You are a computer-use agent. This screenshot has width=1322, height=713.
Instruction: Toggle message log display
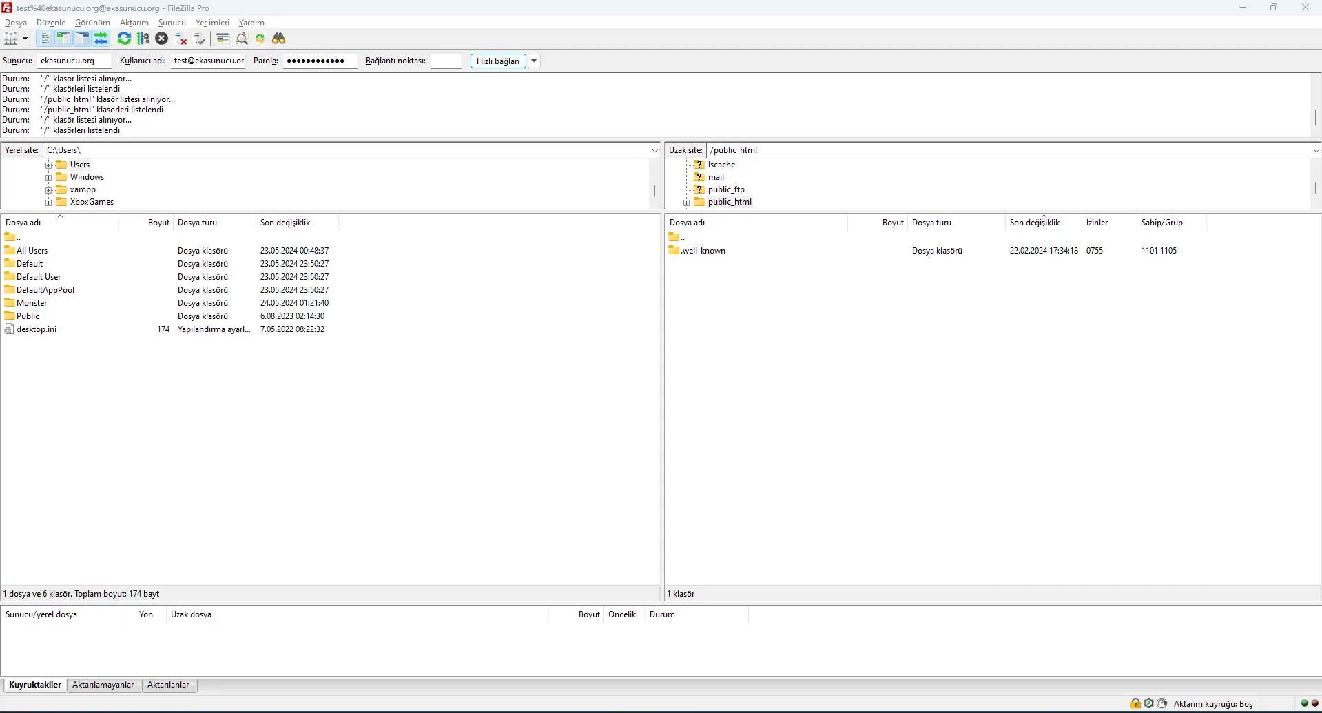pos(45,39)
